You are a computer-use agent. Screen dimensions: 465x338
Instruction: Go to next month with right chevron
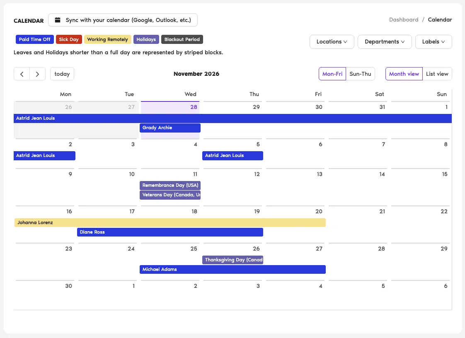pyautogui.click(x=37, y=74)
